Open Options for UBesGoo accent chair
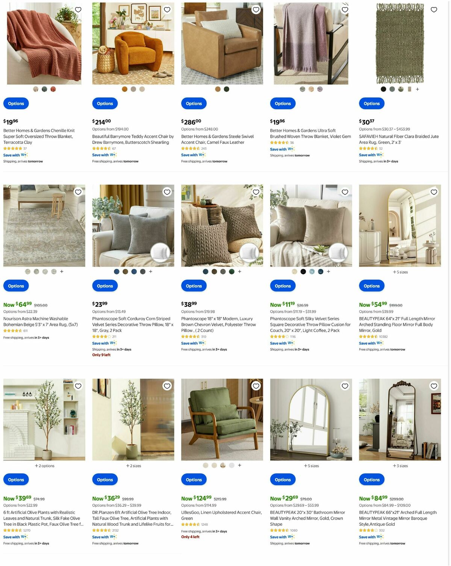 194,480
